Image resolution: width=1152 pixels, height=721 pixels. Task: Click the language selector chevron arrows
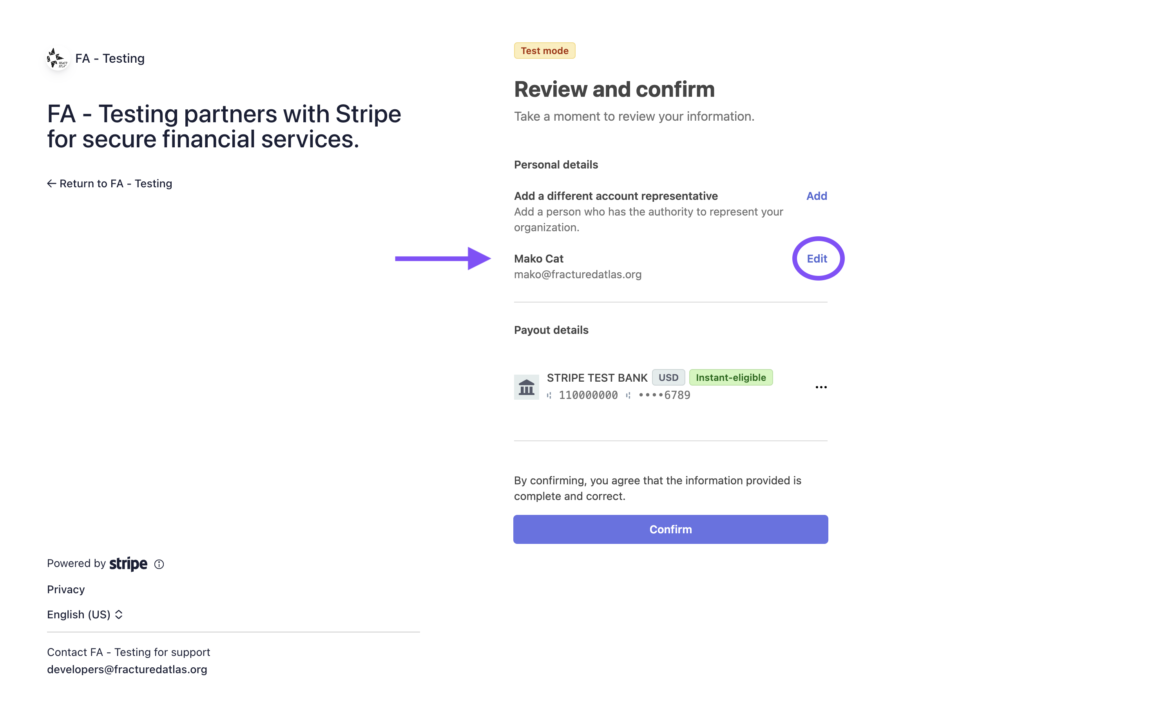click(x=119, y=614)
